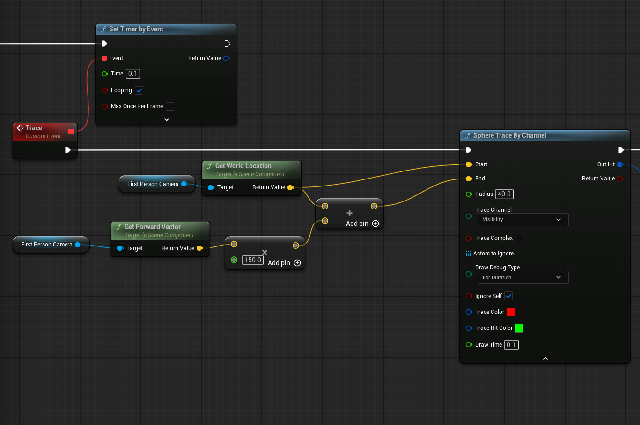The height and width of the screenshot is (425, 640).
Task: Open the green Trace Hit Color swatch
Action: tap(519, 328)
